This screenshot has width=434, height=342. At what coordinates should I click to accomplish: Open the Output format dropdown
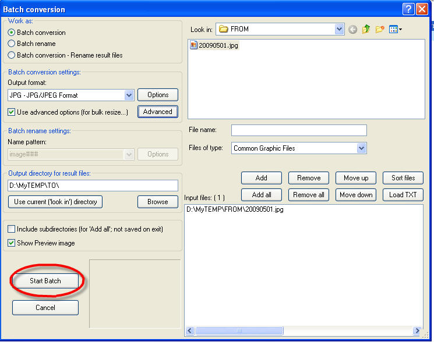point(129,95)
